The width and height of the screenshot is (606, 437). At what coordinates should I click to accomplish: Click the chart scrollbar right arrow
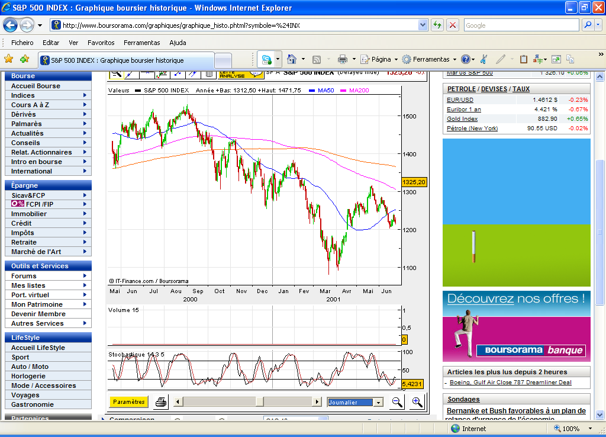point(317,402)
